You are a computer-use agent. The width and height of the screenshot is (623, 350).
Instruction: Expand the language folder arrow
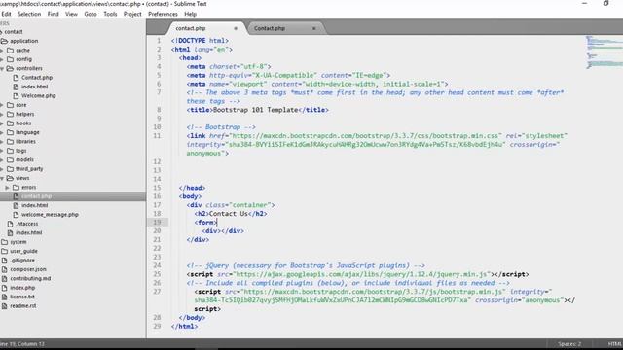click(2, 132)
